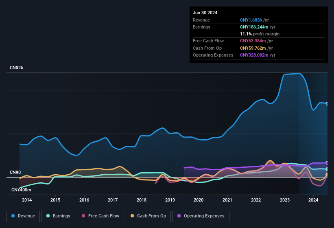Select the 2018 x-axis label
Screen dimensions: 334x228
pos(142,200)
